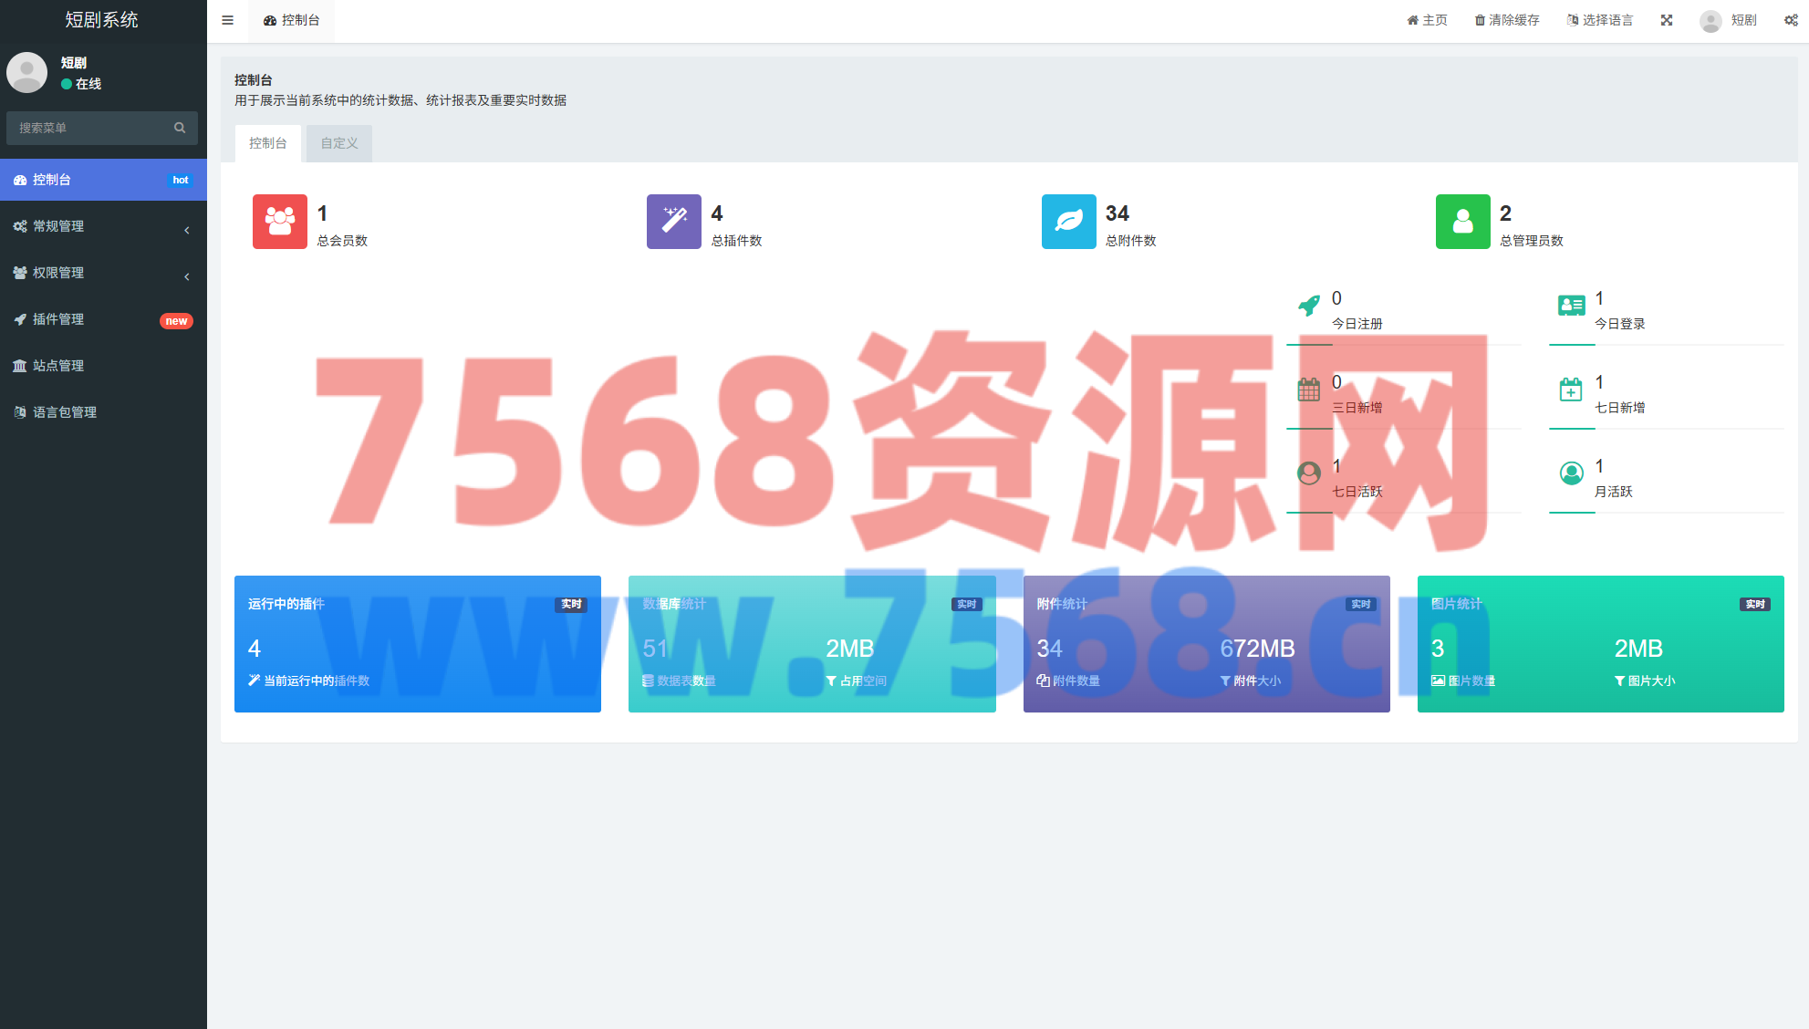Image resolution: width=1809 pixels, height=1029 pixels.
Task: Open the settings gears icon at top right
Action: 1791,20
